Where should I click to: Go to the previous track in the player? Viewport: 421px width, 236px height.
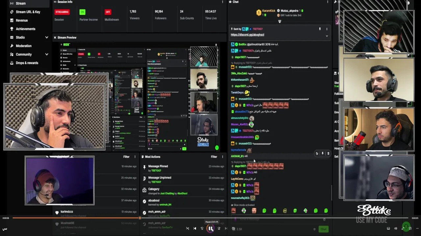195,228
